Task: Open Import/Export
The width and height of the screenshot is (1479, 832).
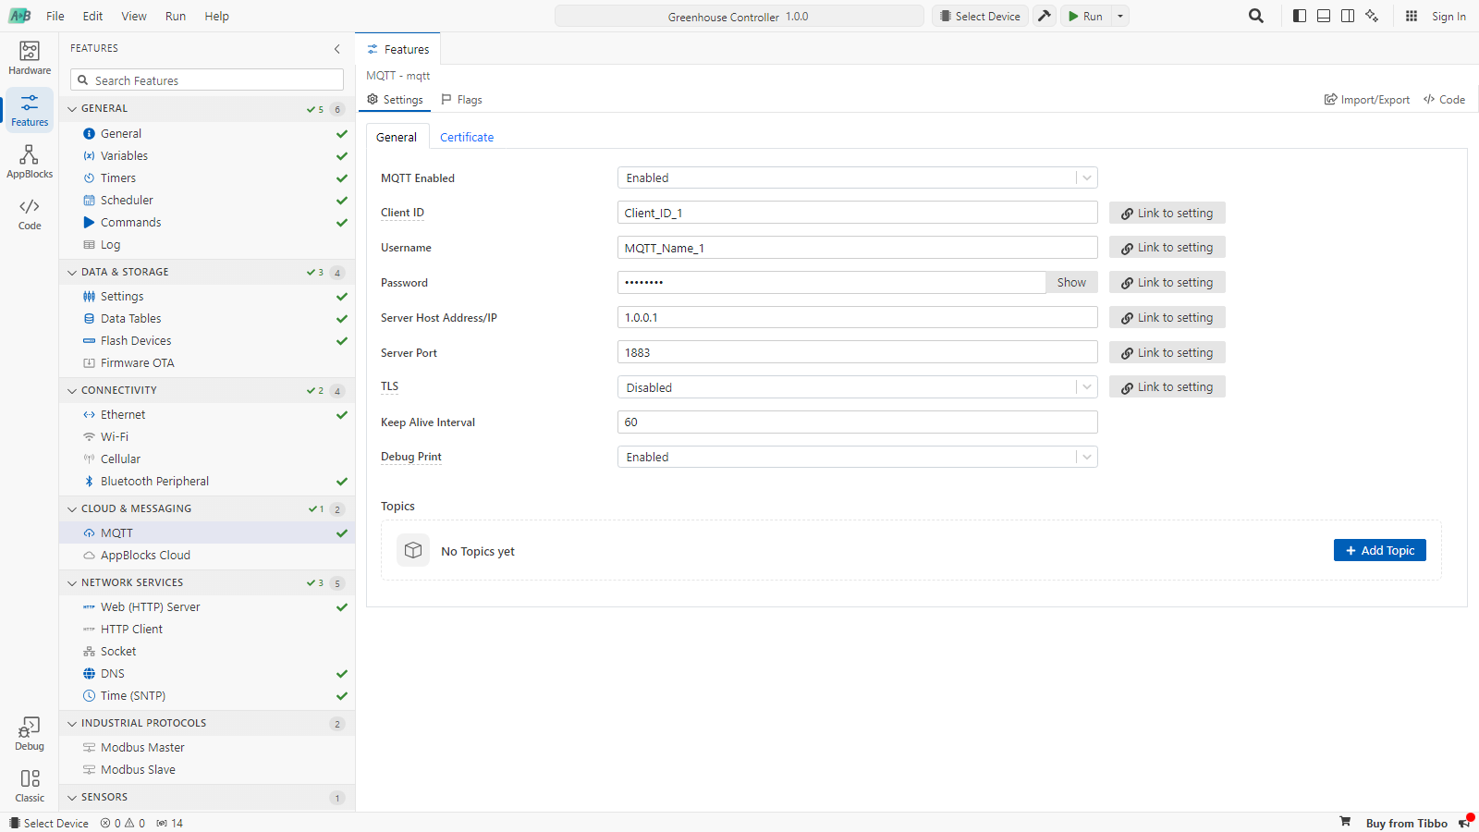Action: click(x=1367, y=100)
